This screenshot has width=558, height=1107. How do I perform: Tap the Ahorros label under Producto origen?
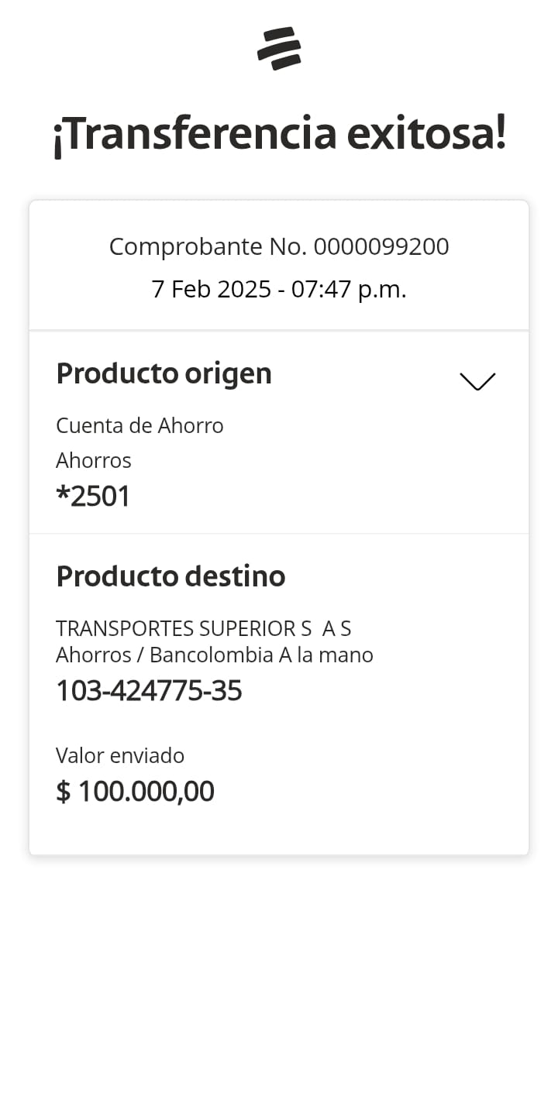94,460
